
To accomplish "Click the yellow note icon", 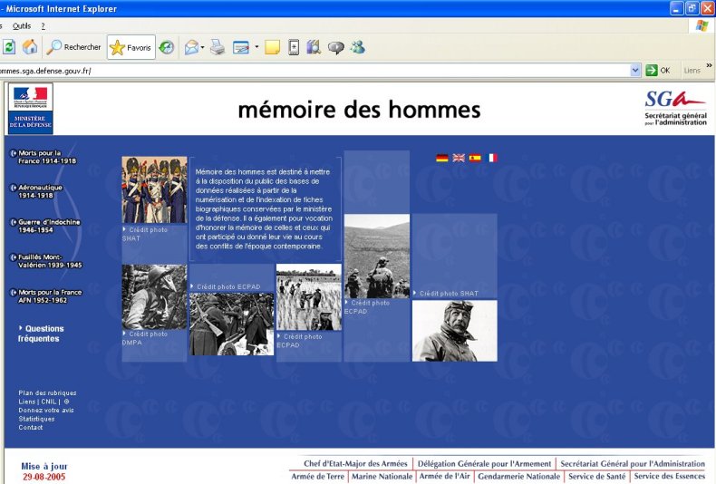I will point(272,47).
